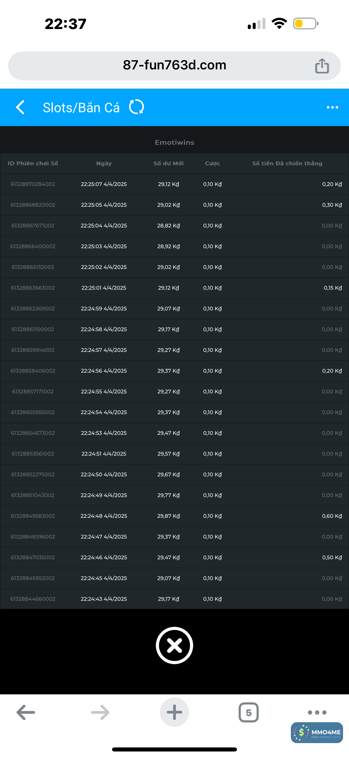Open the three-dot menu in blue header

(332, 107)
